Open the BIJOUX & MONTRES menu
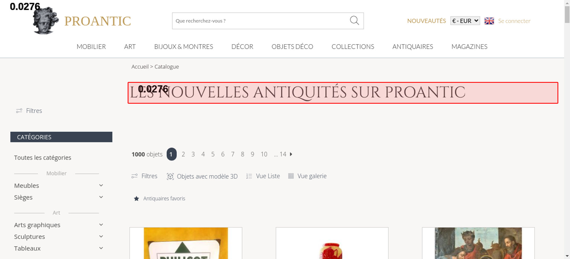This screenshot has width=570, height=259. click(184, 46)
